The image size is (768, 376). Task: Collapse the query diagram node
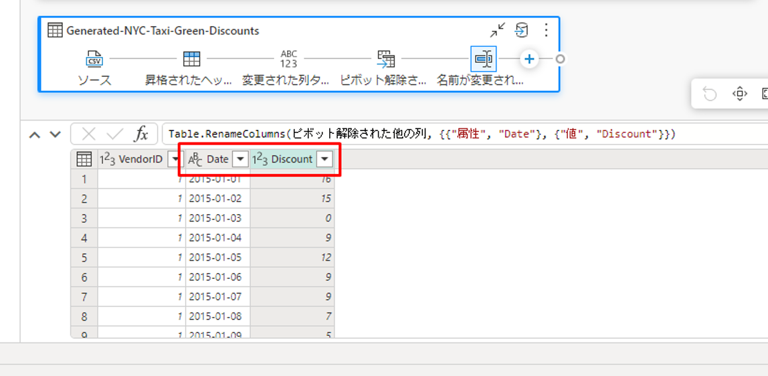tap(497, 30)
